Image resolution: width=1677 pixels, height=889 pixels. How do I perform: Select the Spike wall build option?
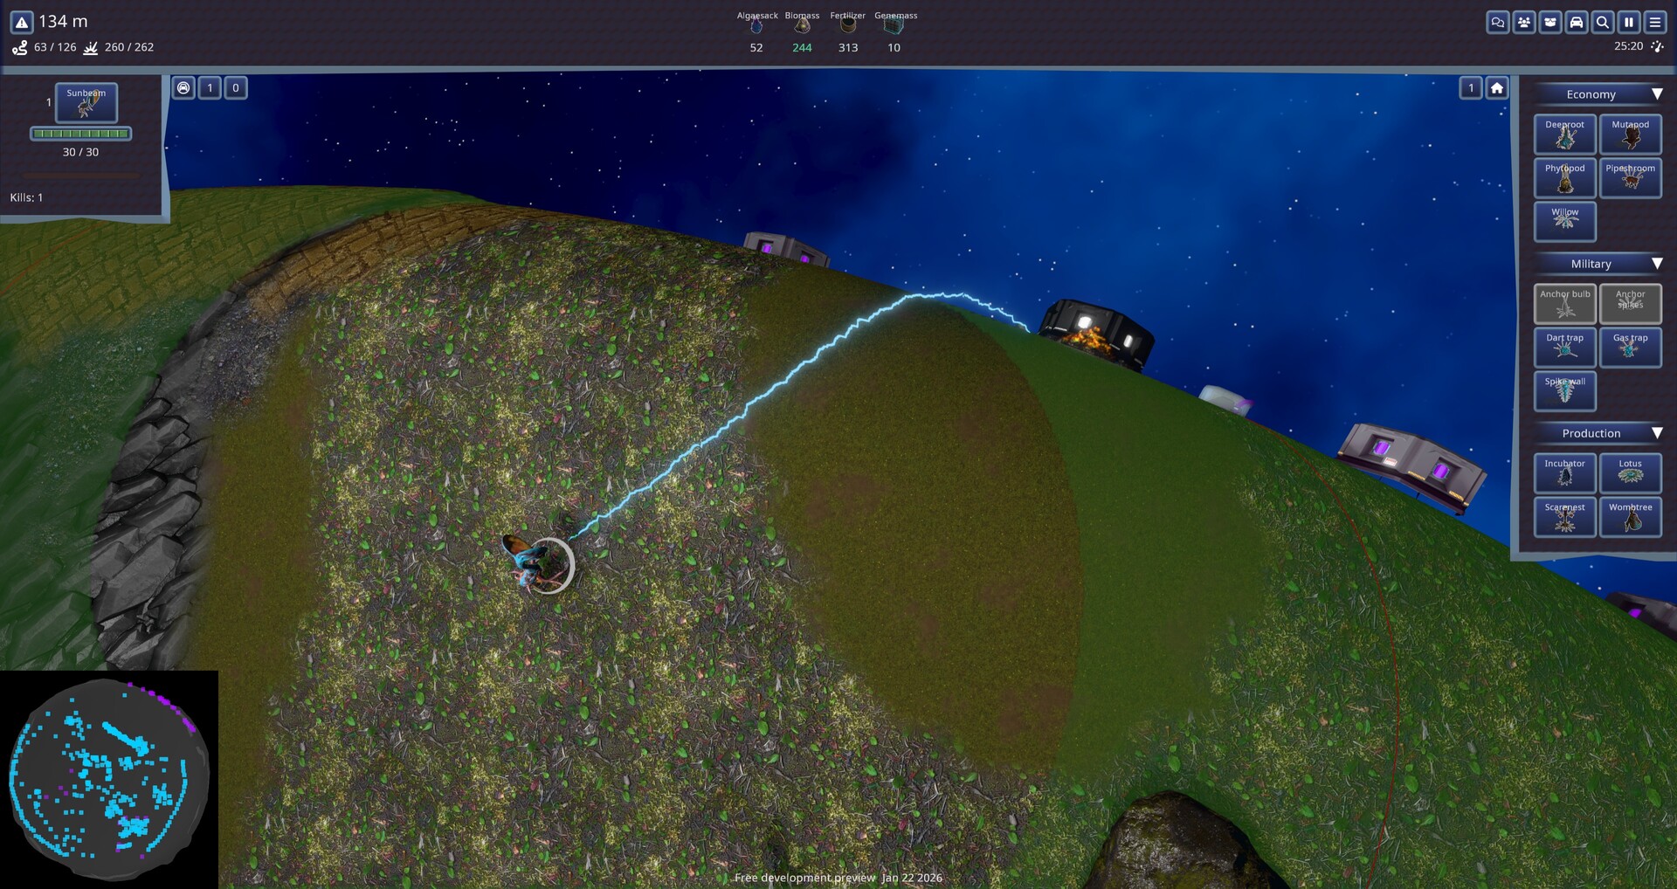(1564, 390)
